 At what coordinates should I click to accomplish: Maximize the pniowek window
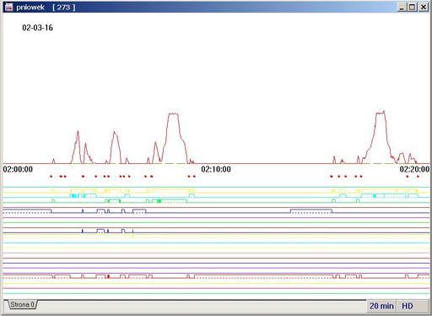(412, 7)
